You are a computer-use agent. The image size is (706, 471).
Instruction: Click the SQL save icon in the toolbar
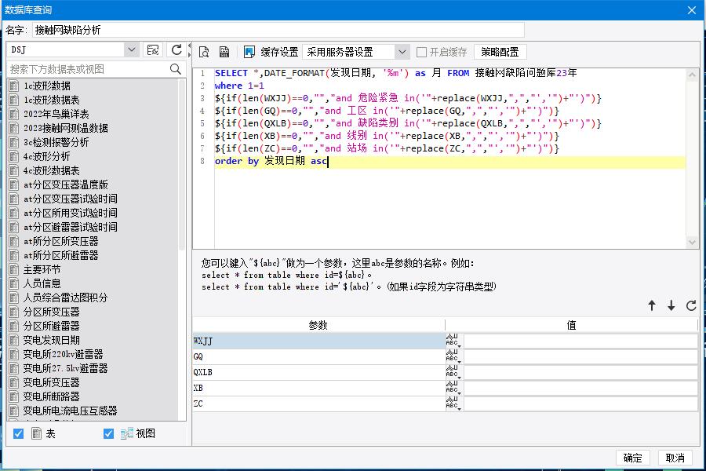(224, 52)
